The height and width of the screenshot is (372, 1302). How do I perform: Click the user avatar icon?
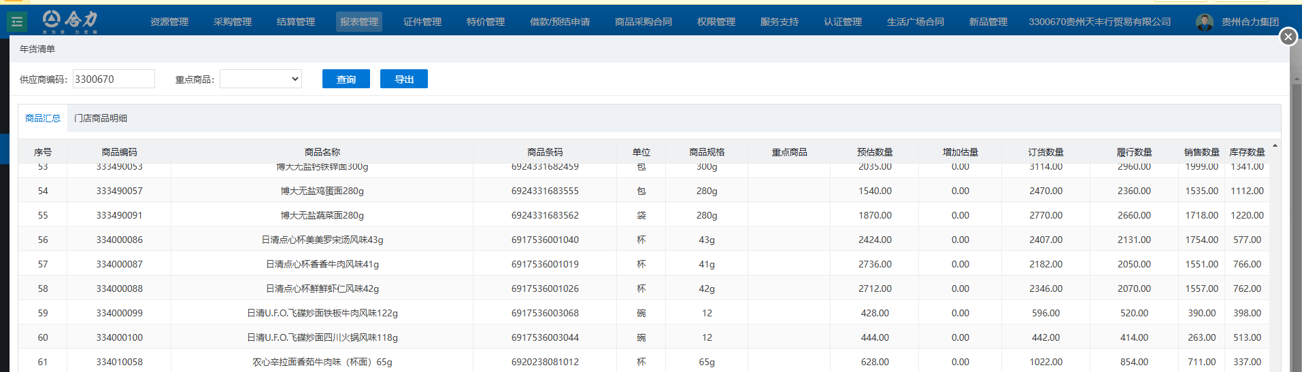pos(1204,22)
